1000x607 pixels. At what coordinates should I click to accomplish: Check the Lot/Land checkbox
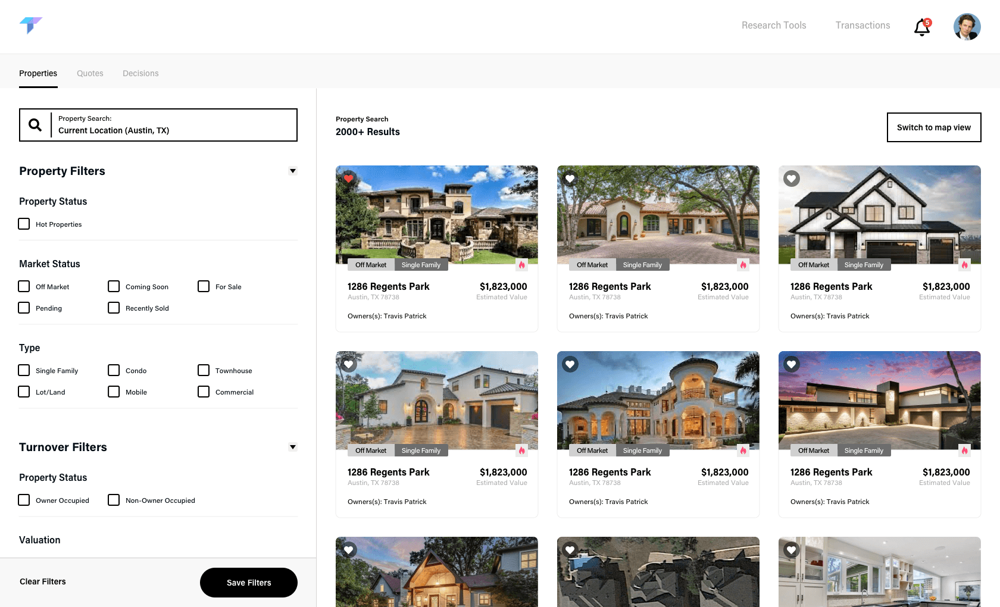pos(24,392)
